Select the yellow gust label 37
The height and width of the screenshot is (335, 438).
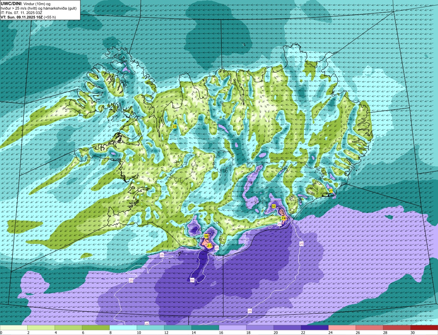[x=209, y=246]
